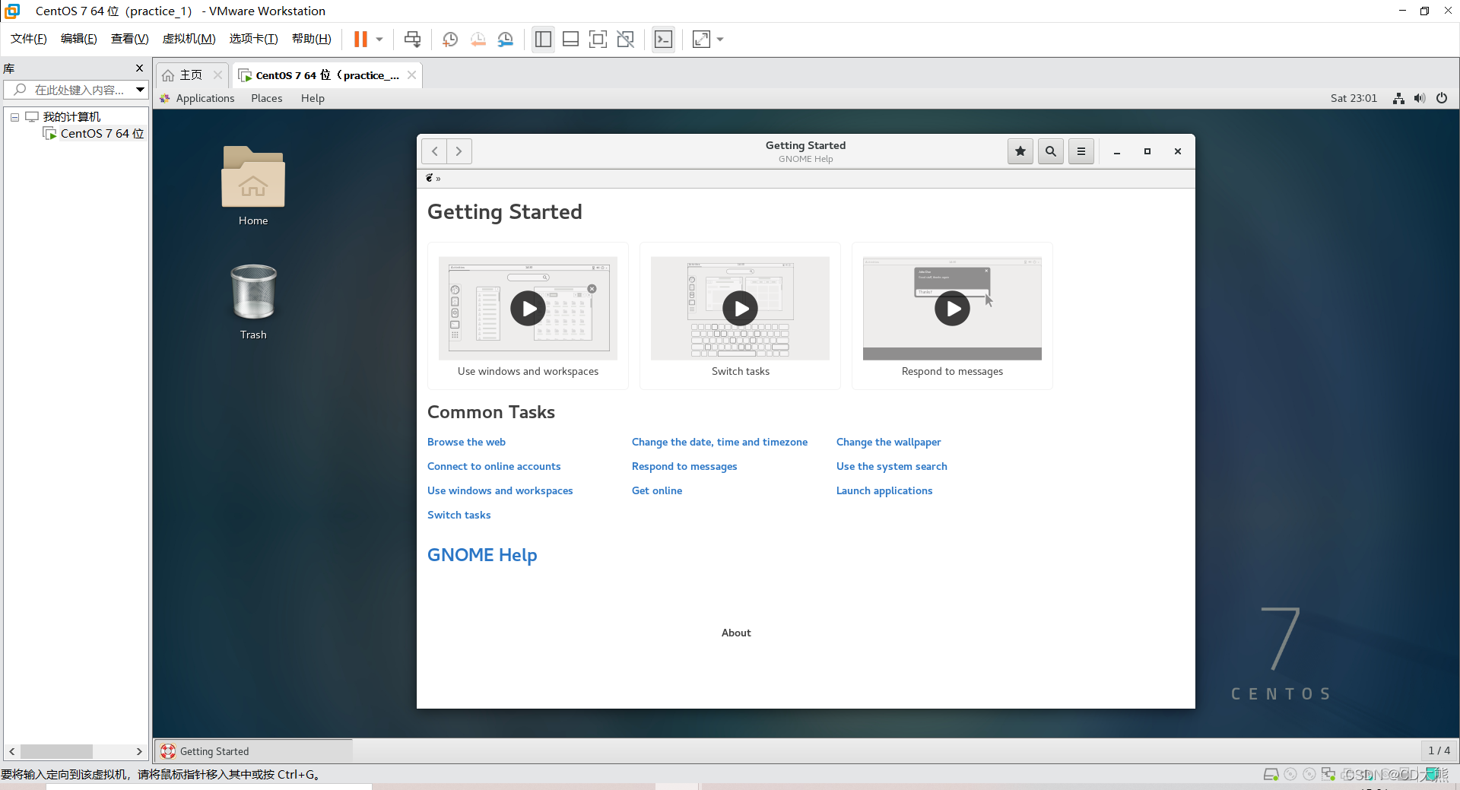Click the Unity mode icon in toolbar

(x=626, y=40)
